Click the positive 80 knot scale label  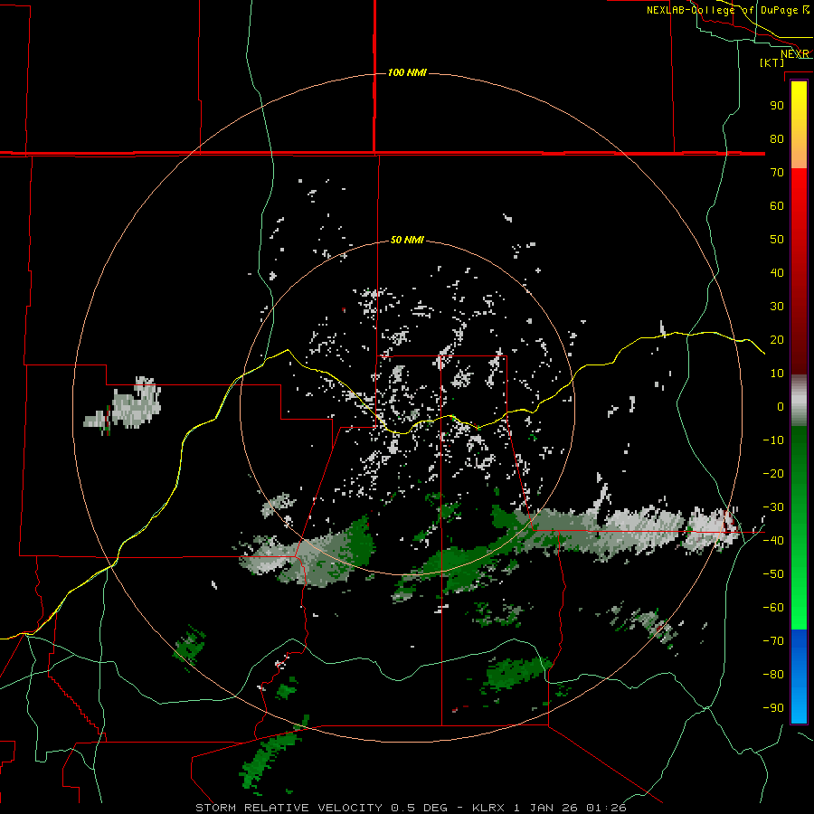pos(777,139)
